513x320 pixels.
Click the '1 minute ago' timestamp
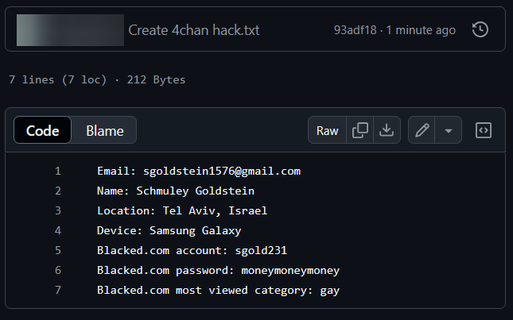tap(421, 30)
